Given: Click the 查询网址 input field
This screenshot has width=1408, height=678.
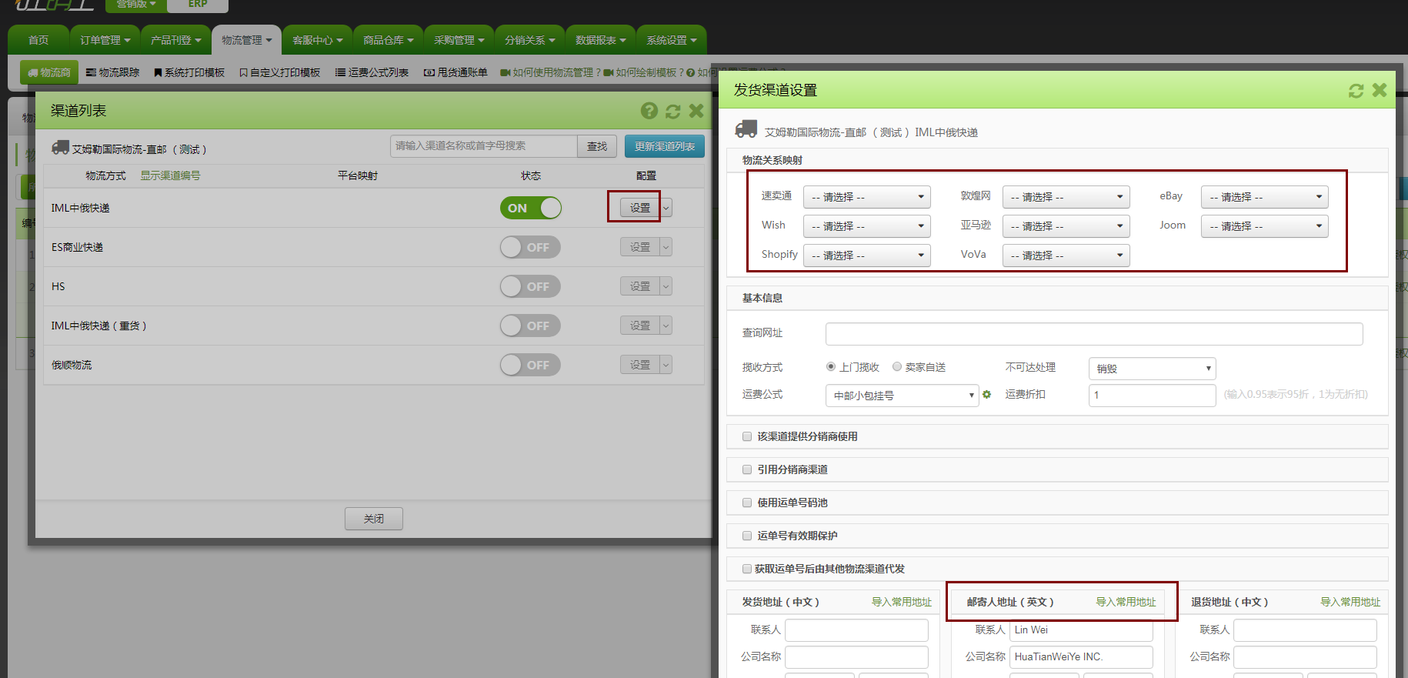Looking at the screenshot, I should [x=1093, y=334].
